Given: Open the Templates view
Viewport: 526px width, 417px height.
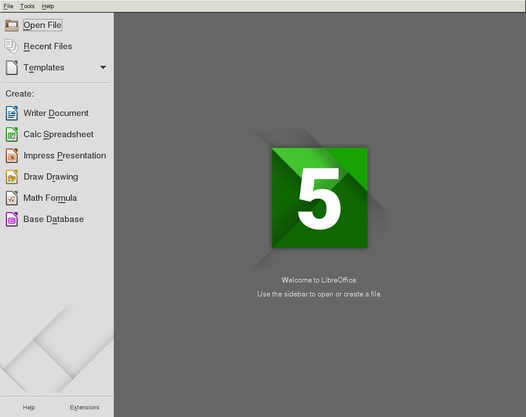Looking at the screenshot, I should pos(44,67).
